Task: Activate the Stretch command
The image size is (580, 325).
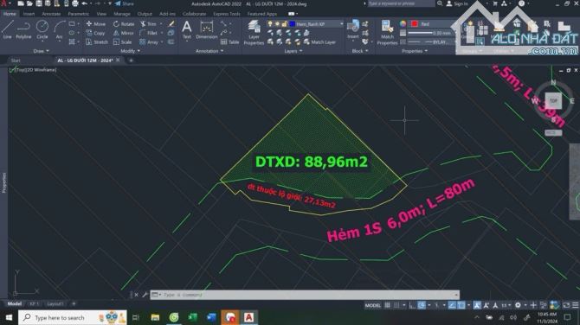Action: [x=97, y=42]
